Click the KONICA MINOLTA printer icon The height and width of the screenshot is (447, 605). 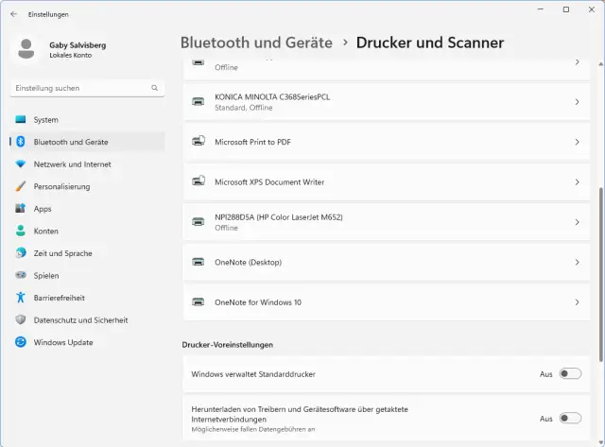(x=199, y=102)
